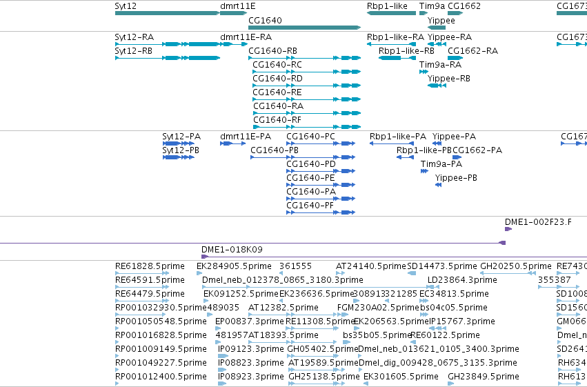The image size is (587, 387).
Task: Select protein CG1640-PC
Action: [321, 143]
